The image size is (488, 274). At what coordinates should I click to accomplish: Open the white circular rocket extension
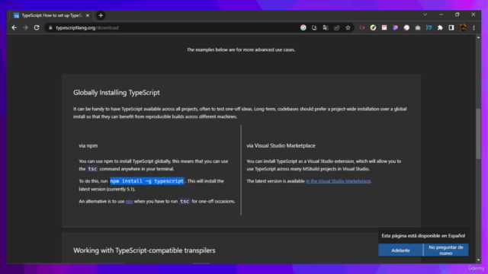[406, 27]
